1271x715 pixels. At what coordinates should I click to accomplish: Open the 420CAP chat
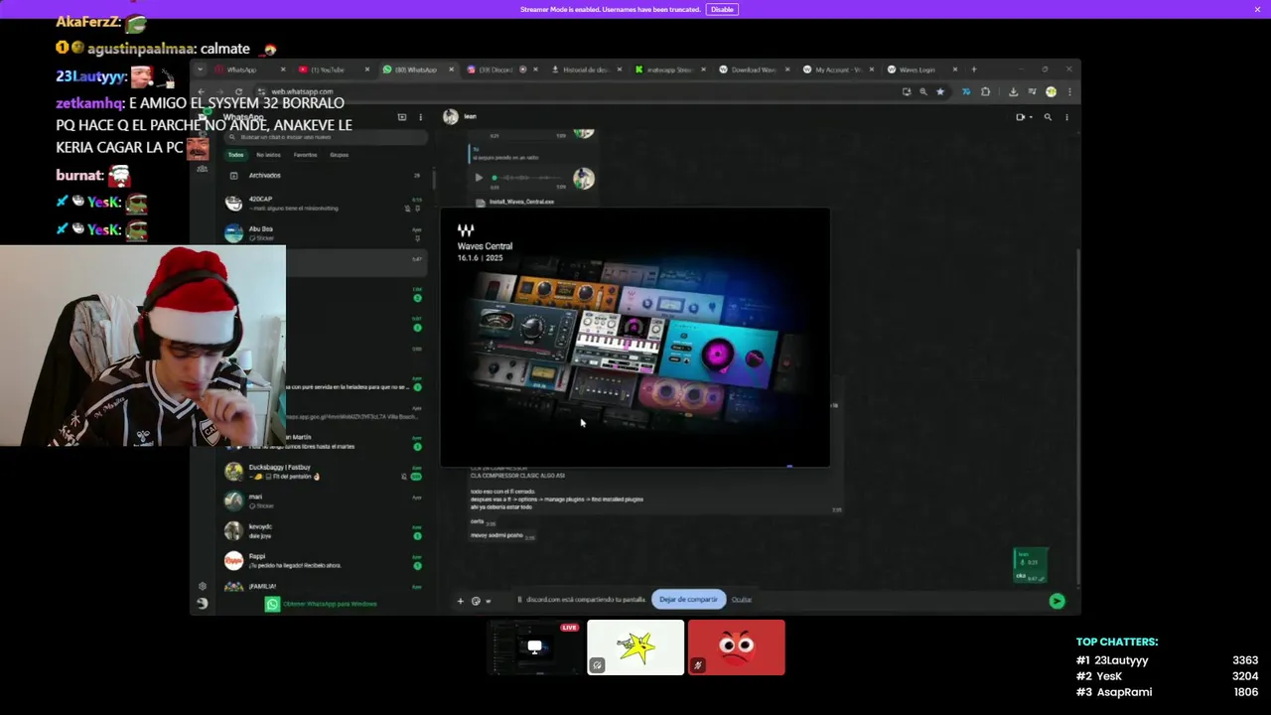pyautogui.click(x=326, y=204)
